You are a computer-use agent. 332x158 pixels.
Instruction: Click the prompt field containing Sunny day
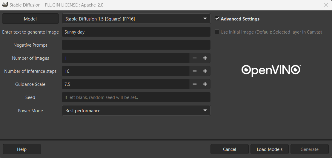pos(136,32)
